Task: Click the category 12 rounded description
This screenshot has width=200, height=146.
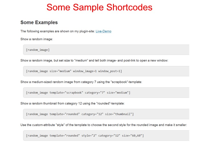Action: tap(72, 103)
